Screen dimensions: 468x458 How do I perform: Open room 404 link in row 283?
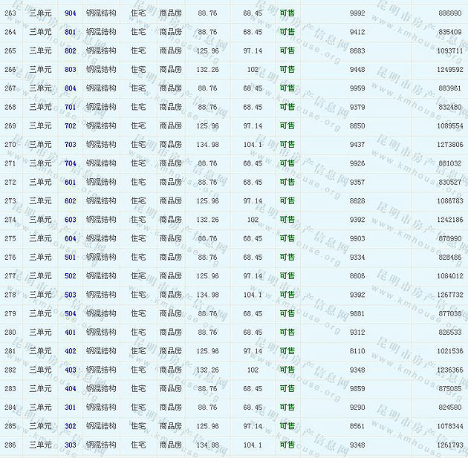(x=70, y=388)
